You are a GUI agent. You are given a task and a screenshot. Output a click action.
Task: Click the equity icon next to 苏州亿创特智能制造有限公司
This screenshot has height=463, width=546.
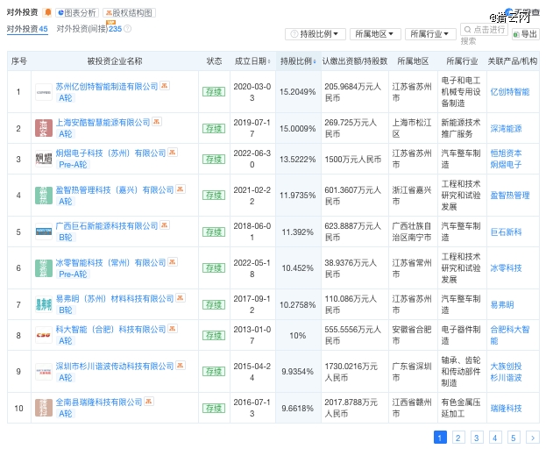tap(165, 85)
